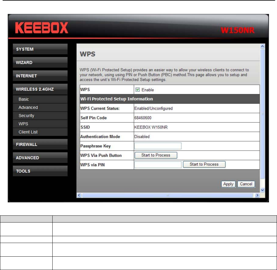Select the Security wireless submenu
The width and height of the screenshot is (277, 270).
pyautogui.click(x=40, y=116)
